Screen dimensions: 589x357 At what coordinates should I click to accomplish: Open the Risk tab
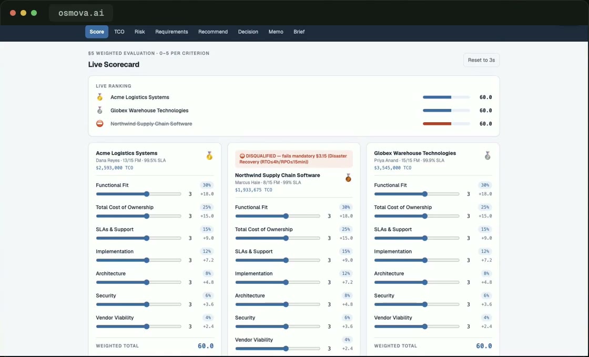click(x=140, y=32)
